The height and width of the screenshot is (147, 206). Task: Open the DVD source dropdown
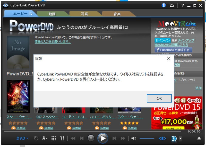point(22,138)
